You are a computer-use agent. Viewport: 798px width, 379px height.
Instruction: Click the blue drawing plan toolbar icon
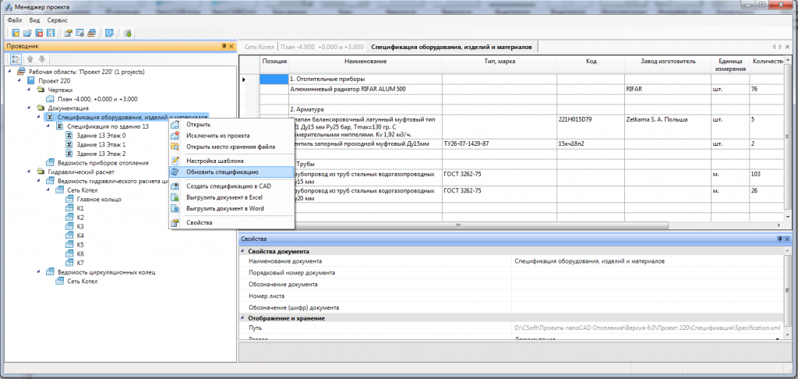108,33
